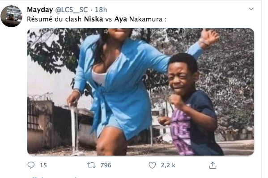Click the like count 2,2 k

[168, 165]
